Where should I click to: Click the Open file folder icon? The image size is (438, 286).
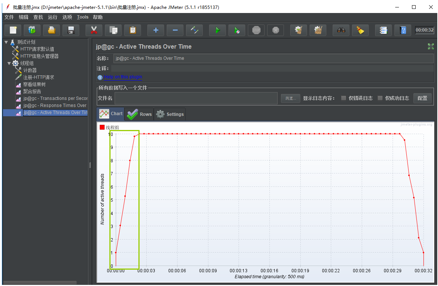pos(52,30)
